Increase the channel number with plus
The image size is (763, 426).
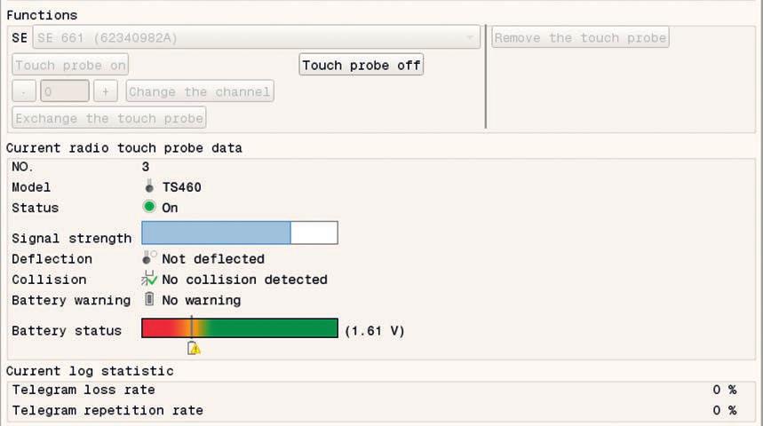click(106, 91)
